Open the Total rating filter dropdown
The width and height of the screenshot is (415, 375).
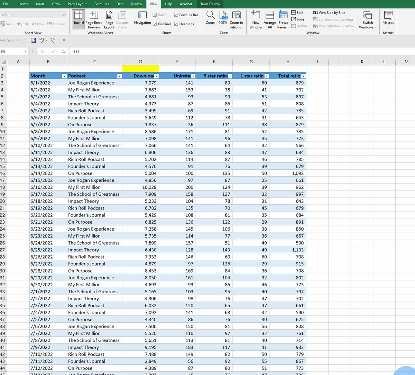(x=304, y=76)
